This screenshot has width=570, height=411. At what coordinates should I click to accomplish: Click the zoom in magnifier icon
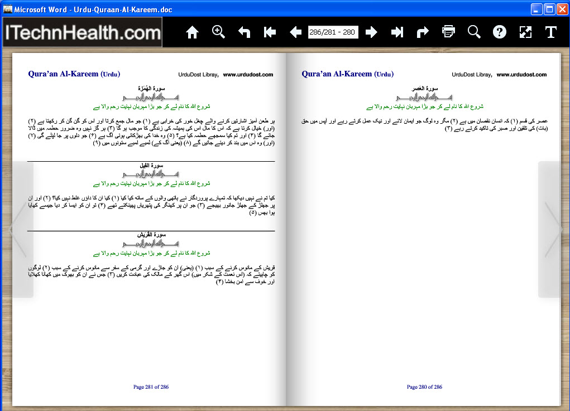click(x=218, y=32)
